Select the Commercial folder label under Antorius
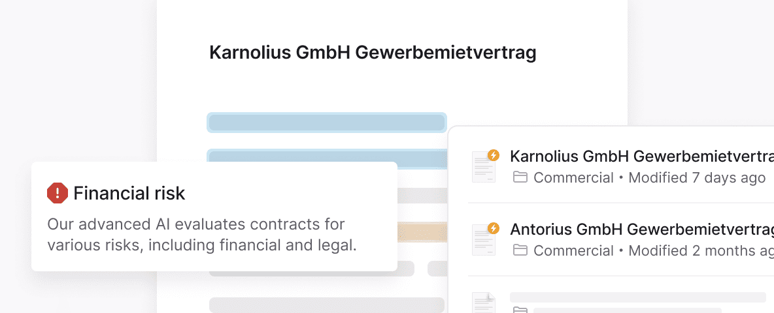The width and height of the screenshot is (774, 313). pos(573,250)
